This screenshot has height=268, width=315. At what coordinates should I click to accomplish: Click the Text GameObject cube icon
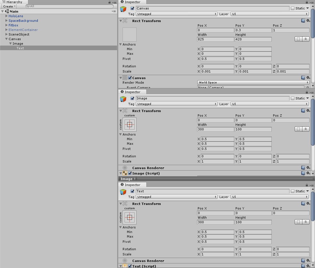pos(123,192)
